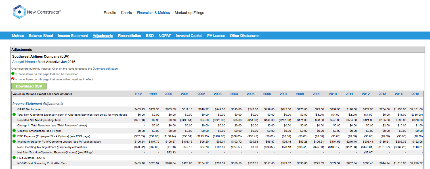This screenshot has height=169, width=430.
Task: Click the Non-Operating Tax Adjustment row label
Action: click(52, 147)
